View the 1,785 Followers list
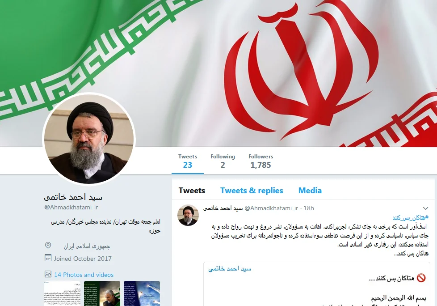 pos(261,161)
